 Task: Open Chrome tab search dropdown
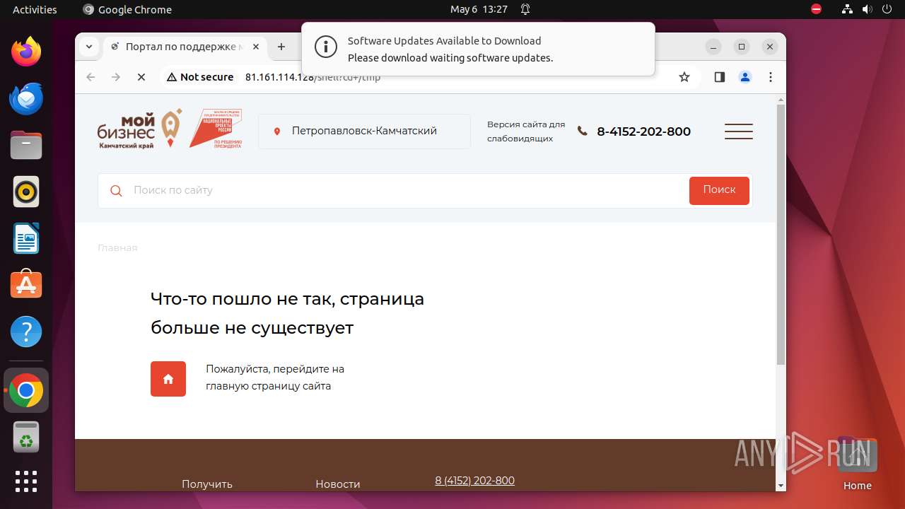(x=89, y=47)
